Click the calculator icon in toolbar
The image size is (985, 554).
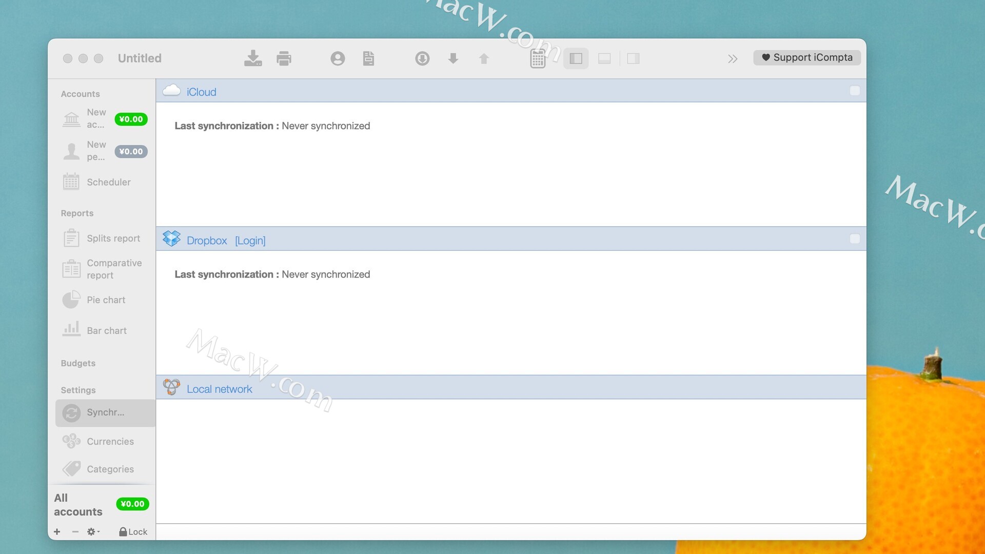pos(537,59)
